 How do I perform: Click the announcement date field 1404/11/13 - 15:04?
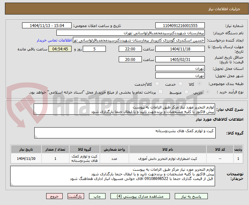click(47, 25)
